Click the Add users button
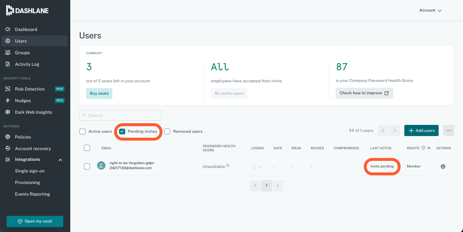463x232 pixels. coord(421,131)
